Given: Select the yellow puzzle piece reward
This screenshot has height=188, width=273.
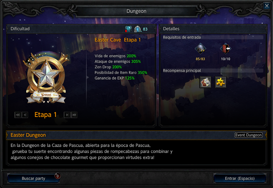Looking at the screenshot, I should 220,82.
